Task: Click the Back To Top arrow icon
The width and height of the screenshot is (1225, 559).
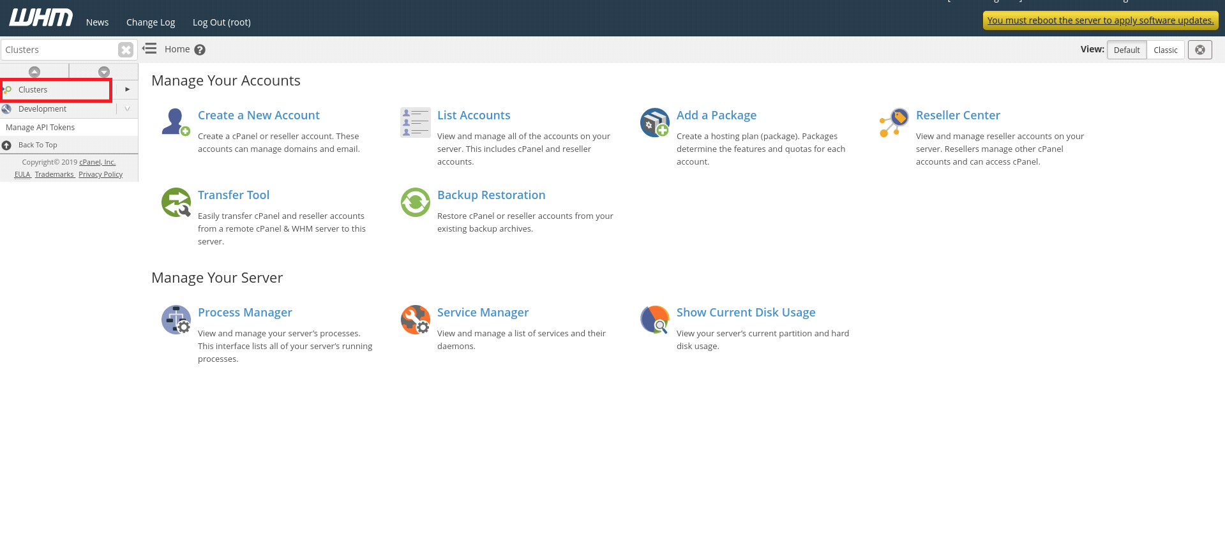Action: (x=6, y=145)
